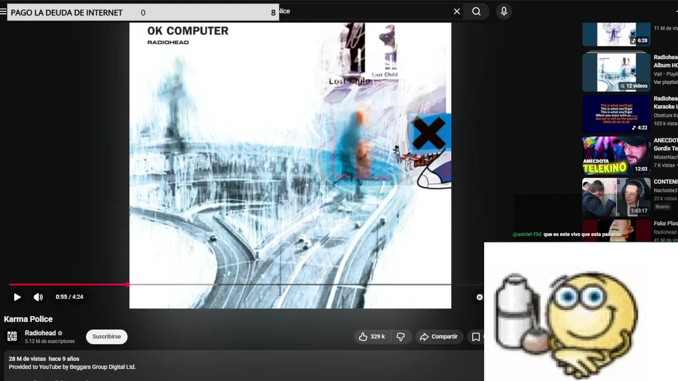Play the Karma Police video
Screen dimensions: 678x381
[x=17, y=297]
